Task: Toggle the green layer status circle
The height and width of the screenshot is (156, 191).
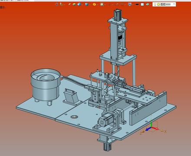Action: pyautogui.click(x=158, y=4)
